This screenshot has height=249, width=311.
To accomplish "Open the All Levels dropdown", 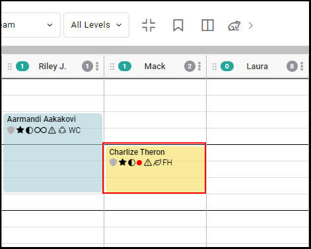I will 96,25.
